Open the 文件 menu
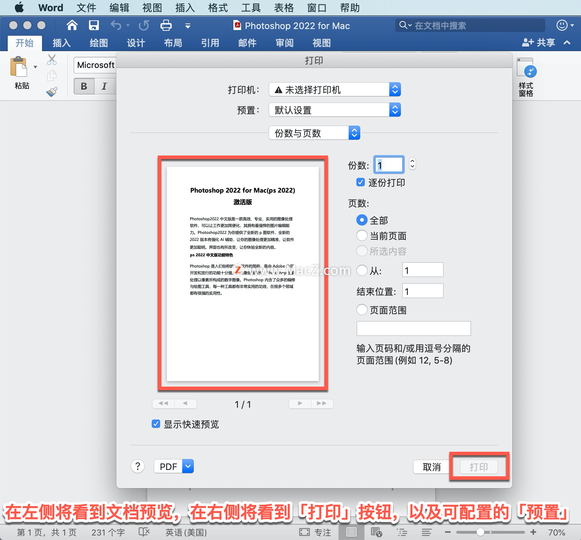This screenshot has height=540, width=581. coord(86,7)
